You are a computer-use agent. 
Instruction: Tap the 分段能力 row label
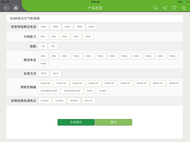tap(30, 36)
